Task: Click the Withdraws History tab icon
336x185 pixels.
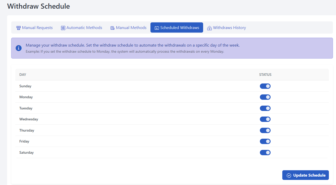Action: (x=209, y=28)
